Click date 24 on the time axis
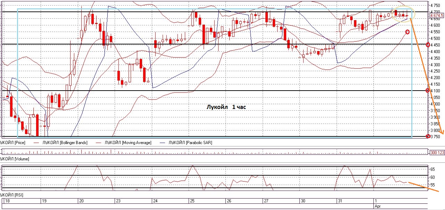 [x=155, y=201]
